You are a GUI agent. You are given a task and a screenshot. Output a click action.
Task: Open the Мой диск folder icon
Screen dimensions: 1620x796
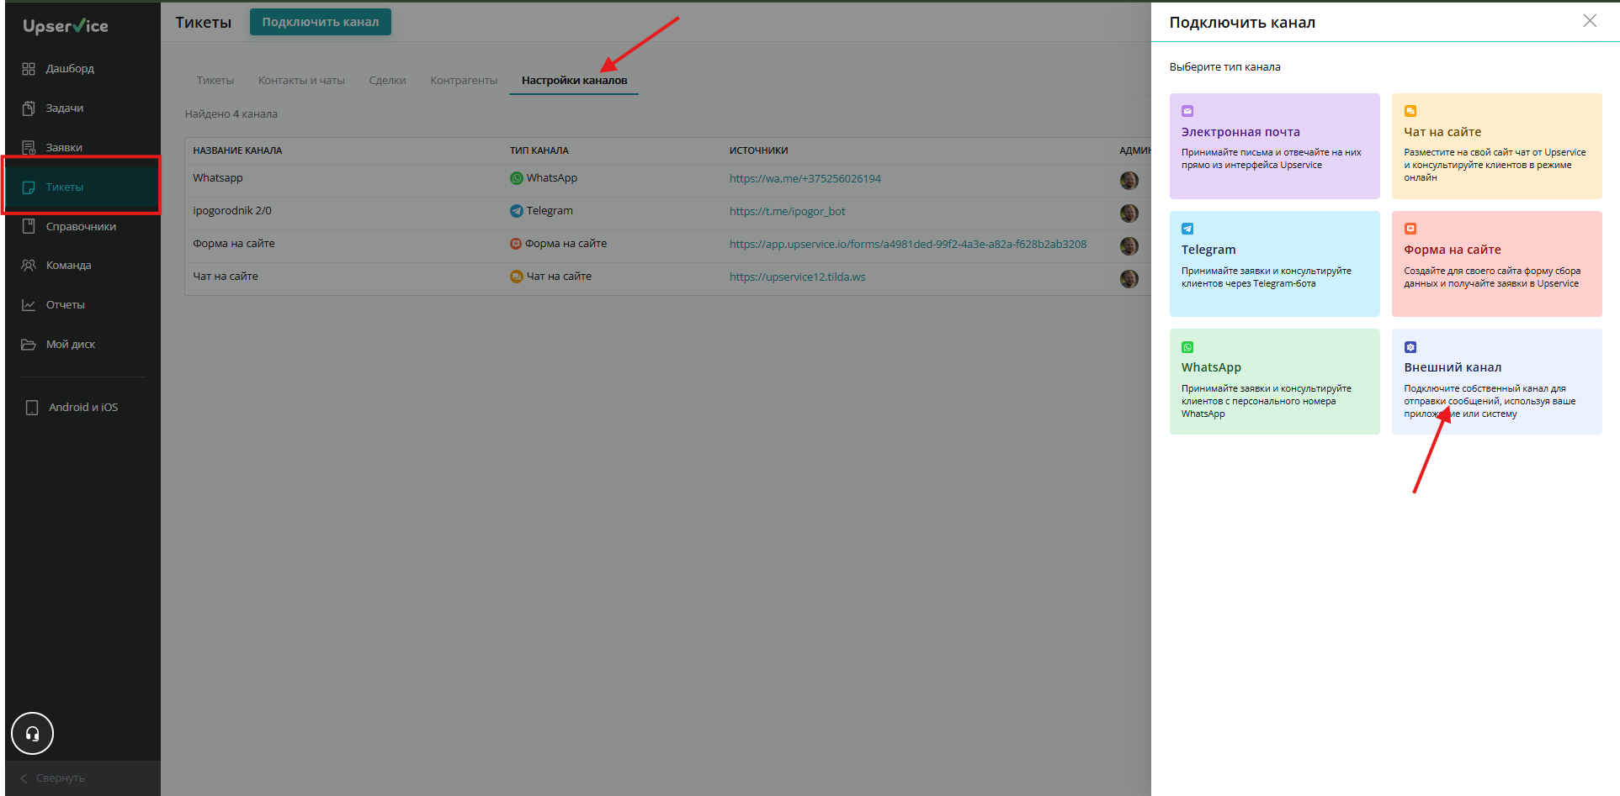tap(29, 345)
